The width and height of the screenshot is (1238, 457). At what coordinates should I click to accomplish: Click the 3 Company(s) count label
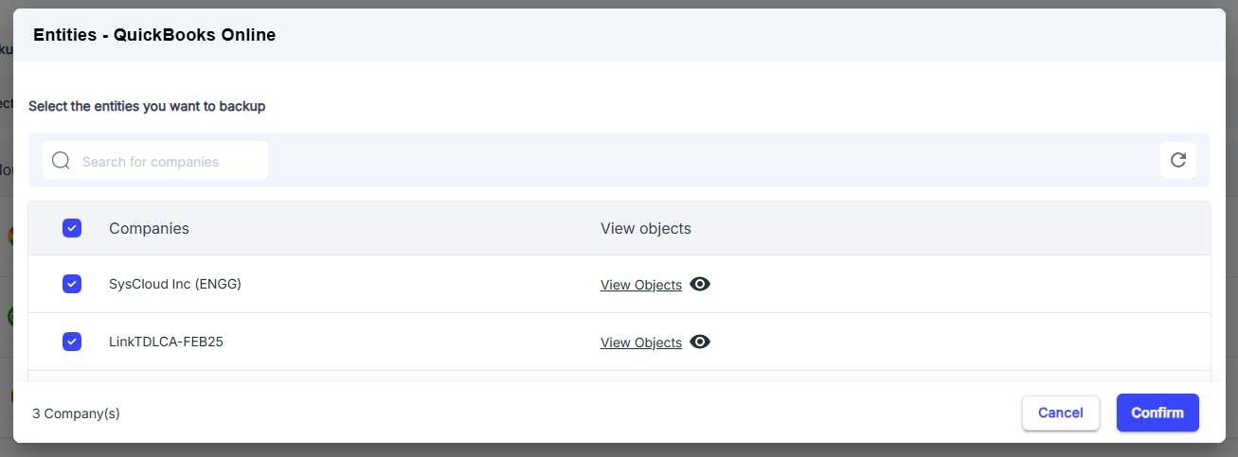click(x=76, y=413)
